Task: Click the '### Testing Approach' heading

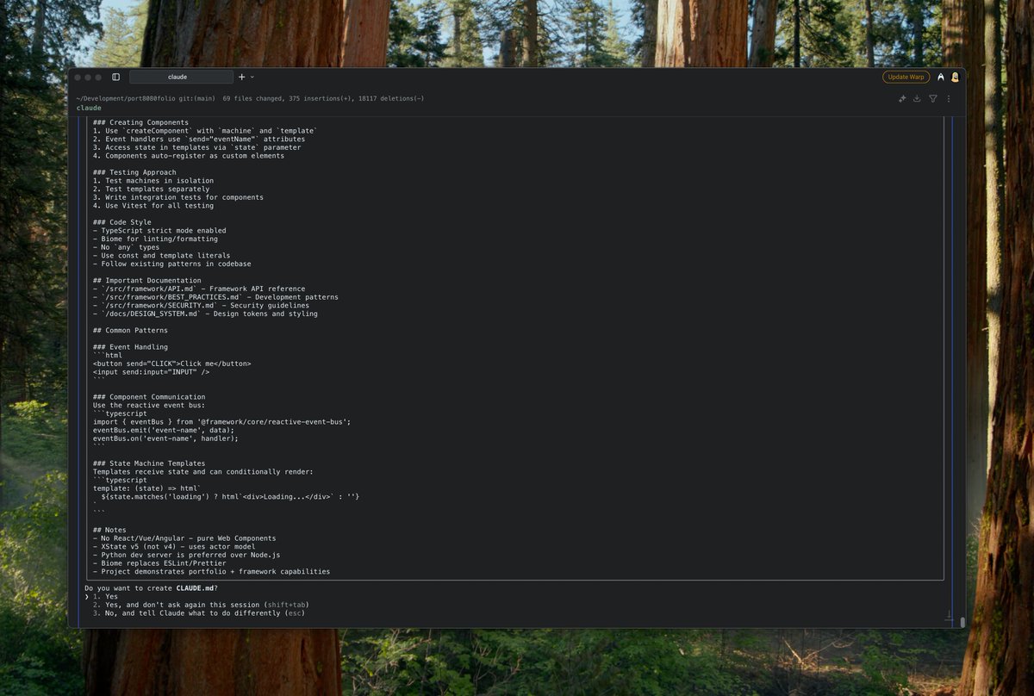Action: [136, 172]
